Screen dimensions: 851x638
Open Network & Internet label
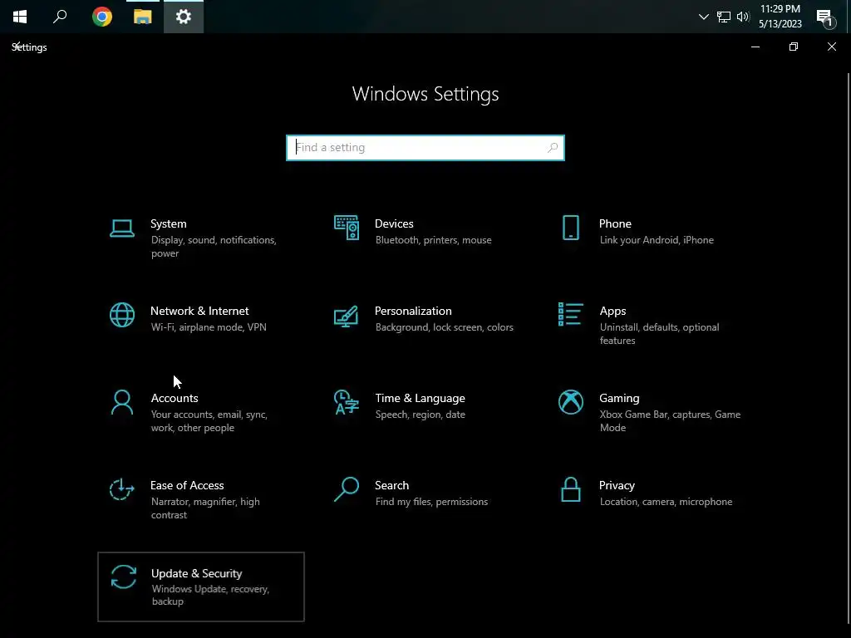199,311
